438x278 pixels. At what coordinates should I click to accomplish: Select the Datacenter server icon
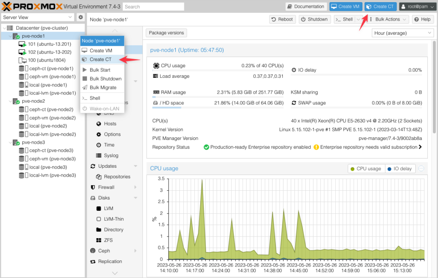pos(10,28)
